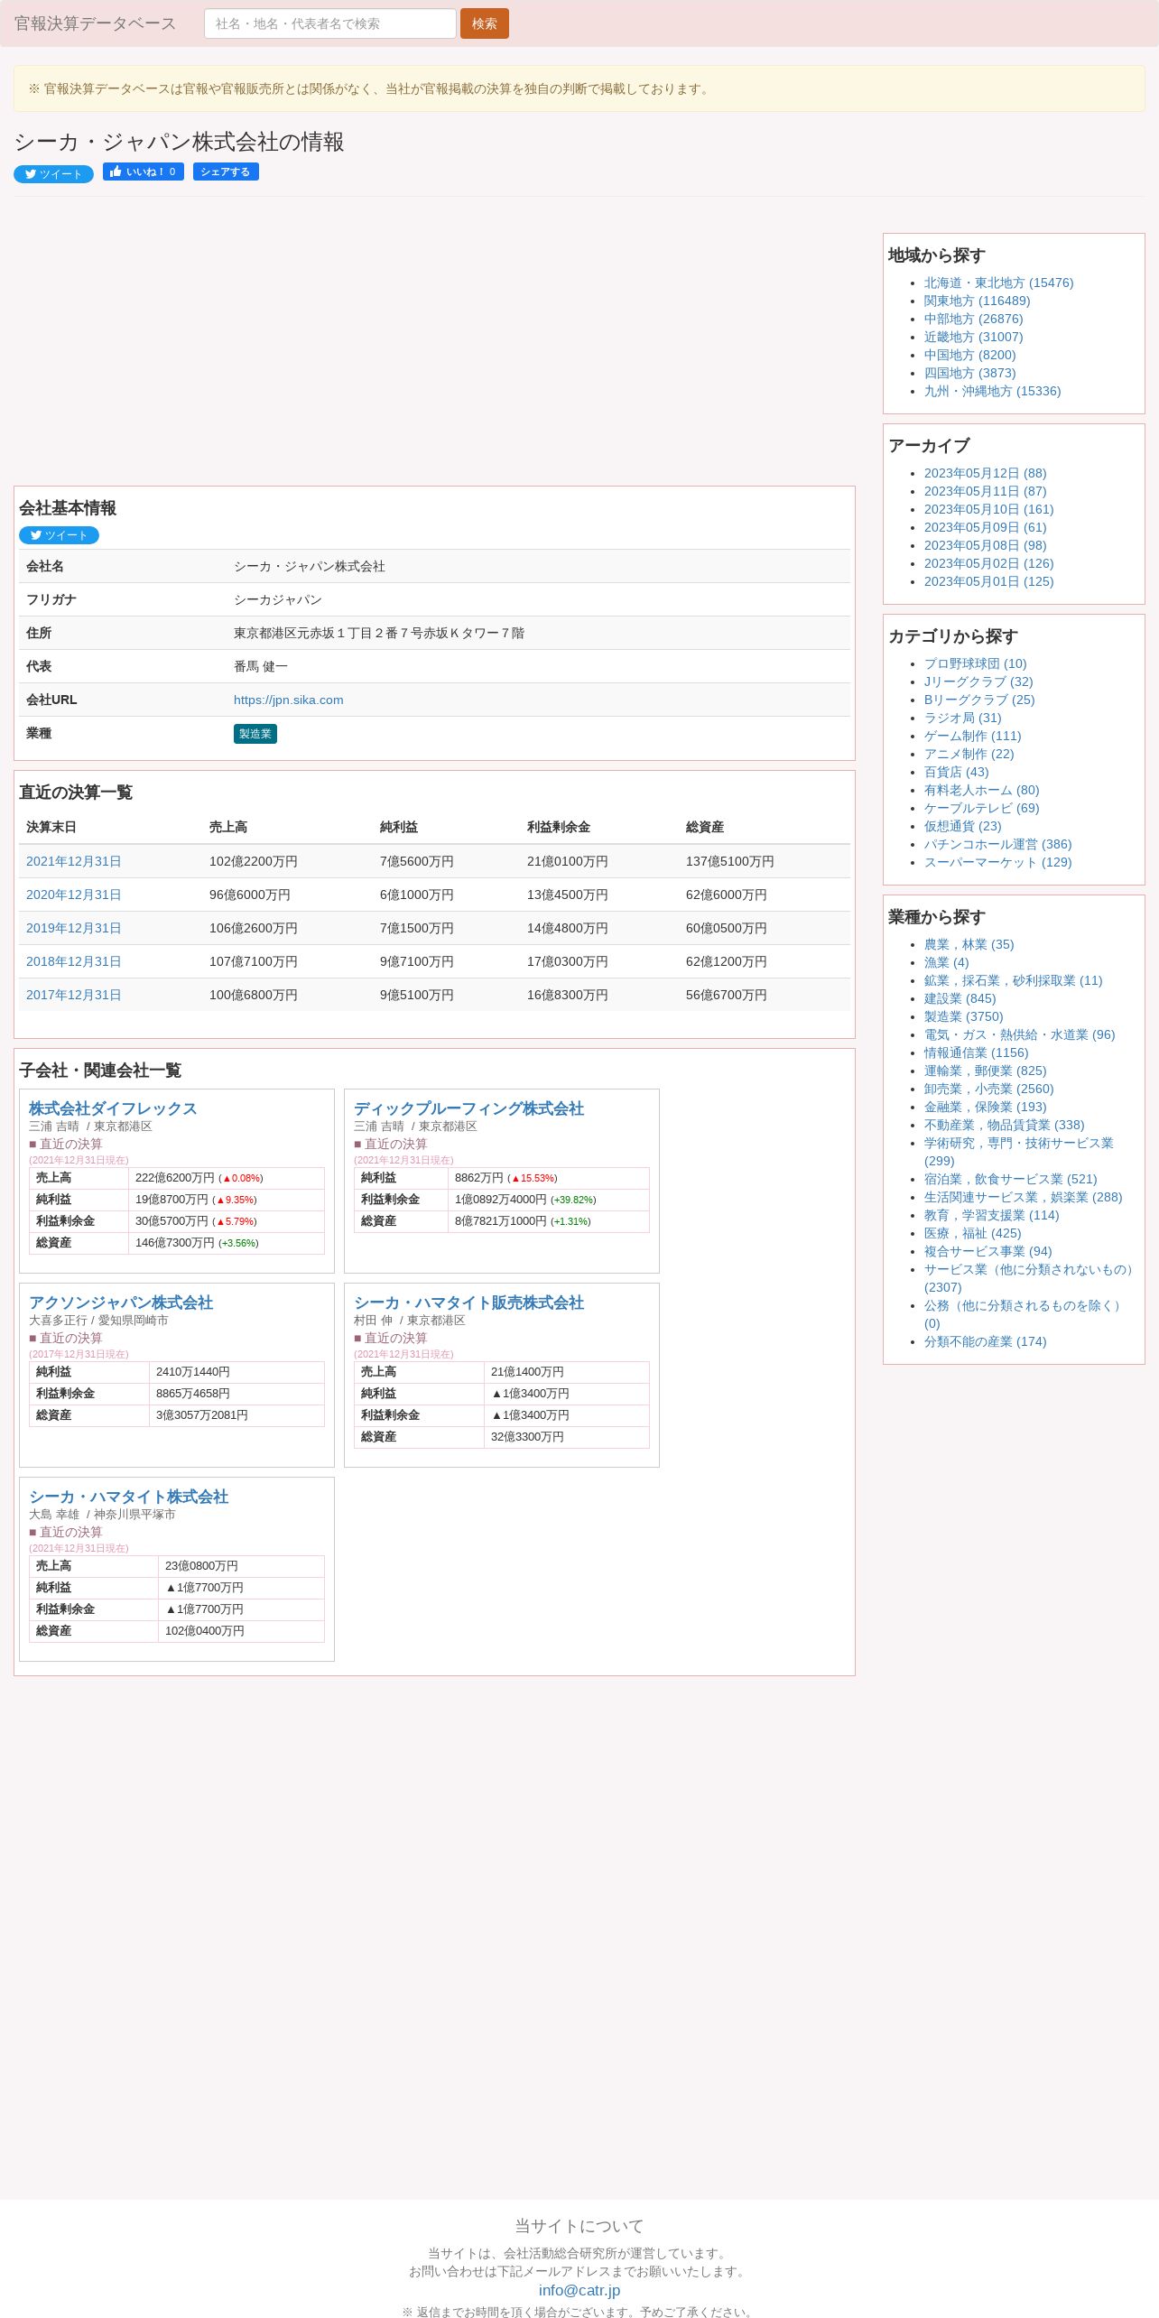Open Jリーグクラブ (32) category
This screenshot has width=1159, height=2318.
click(978, 681)
